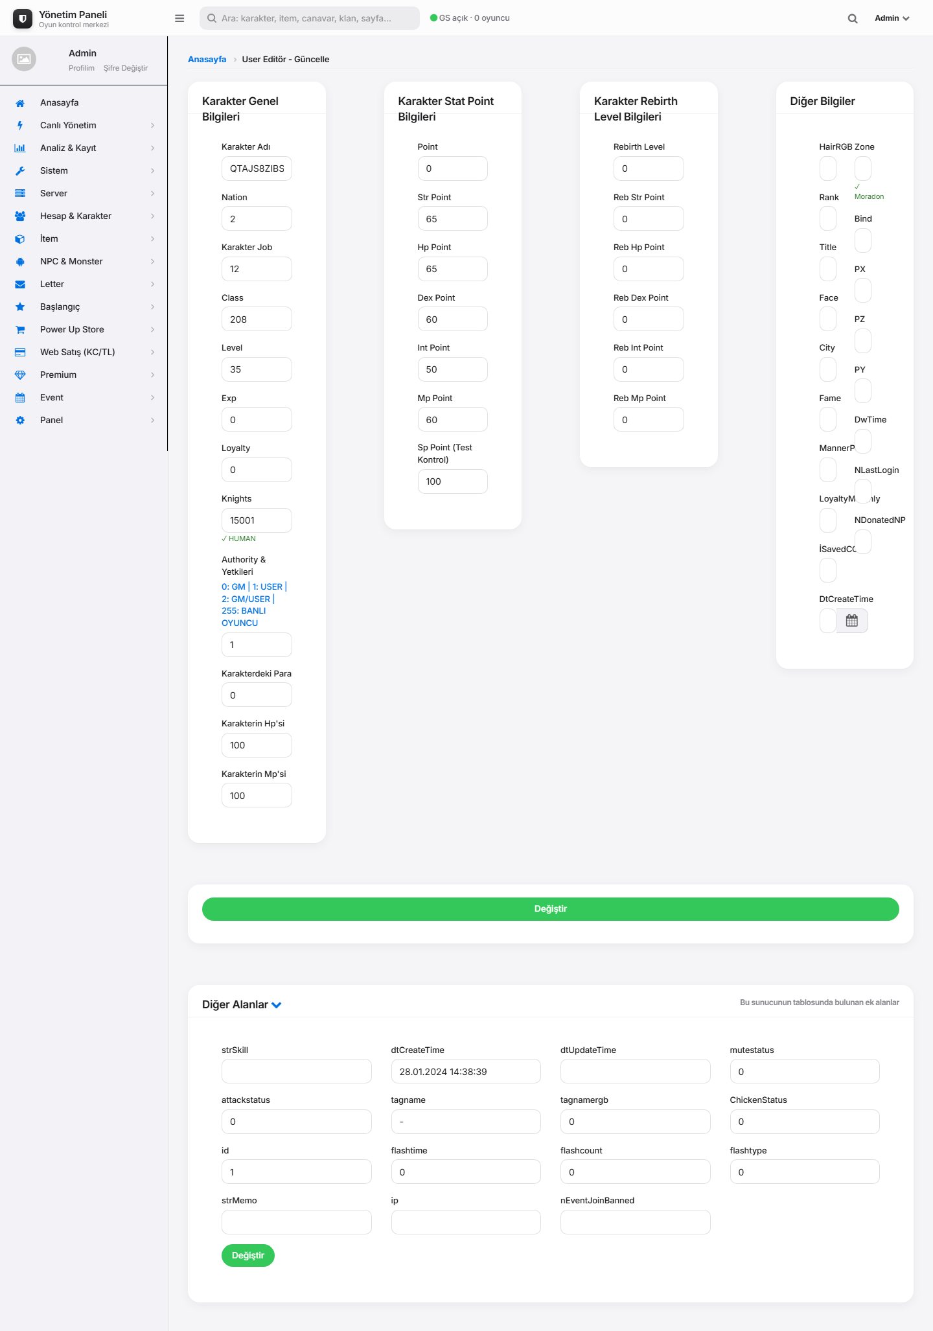Click the Sistem wrench icon
Image resolution: width=933 pixels, height=1331 pixels.
(x=20, y=171)
